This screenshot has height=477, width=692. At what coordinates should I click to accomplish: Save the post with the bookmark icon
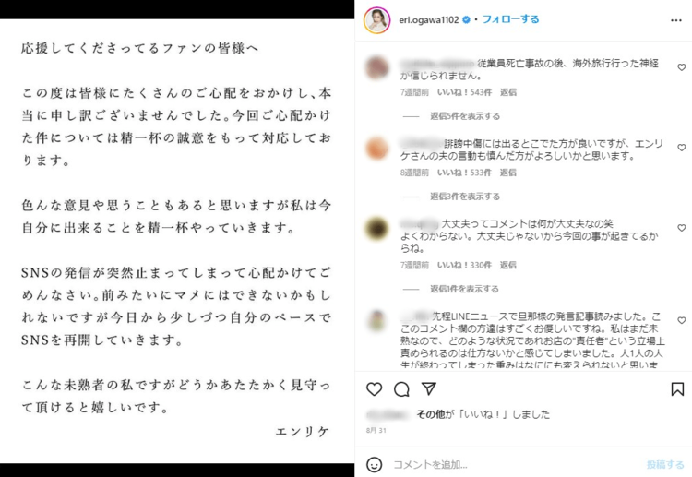tap(677, 388)
